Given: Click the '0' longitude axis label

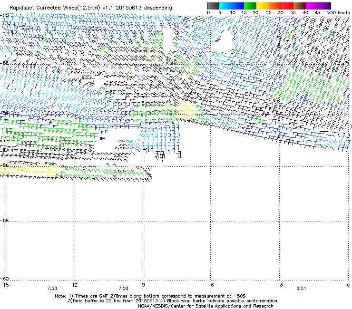Looking at the screenshot, I should point(348,285).
